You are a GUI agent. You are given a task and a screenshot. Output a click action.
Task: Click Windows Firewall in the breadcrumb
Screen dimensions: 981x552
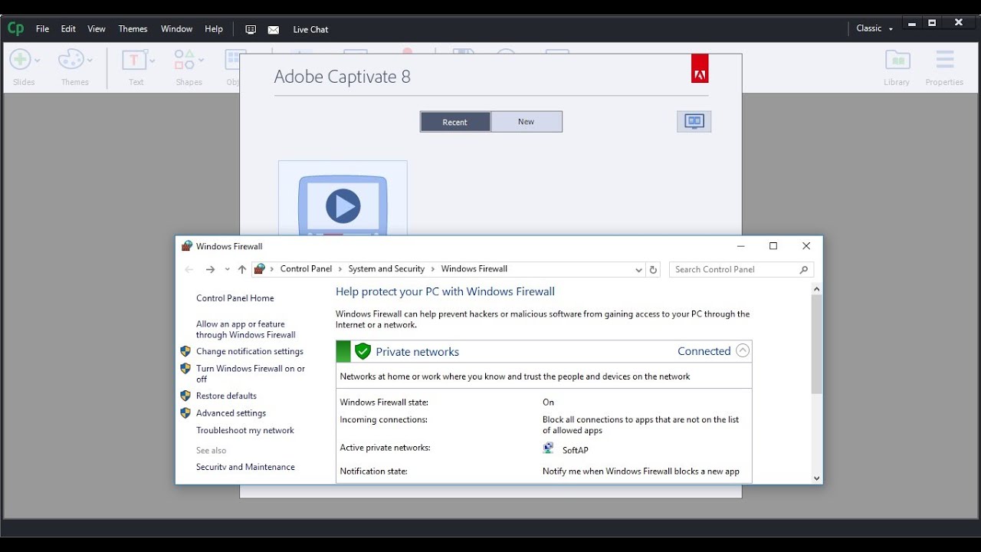coord(474,269)
